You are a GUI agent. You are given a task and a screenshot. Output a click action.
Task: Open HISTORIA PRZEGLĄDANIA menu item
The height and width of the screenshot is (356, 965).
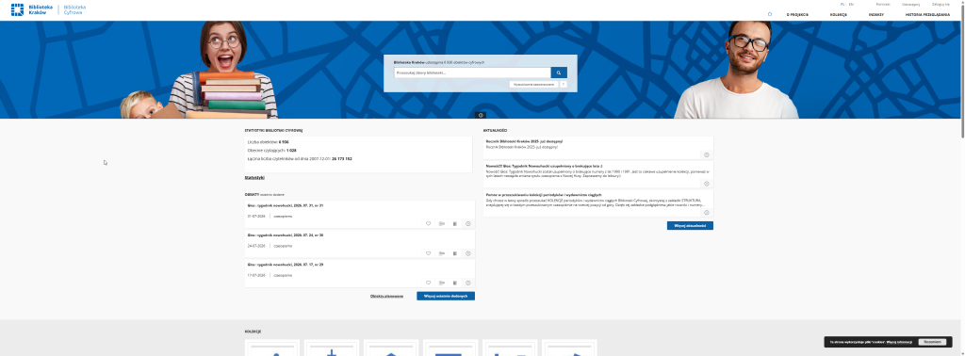pos(928,14)
